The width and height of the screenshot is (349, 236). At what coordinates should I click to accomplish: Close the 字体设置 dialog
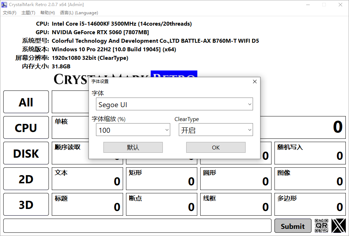(254, 82)
